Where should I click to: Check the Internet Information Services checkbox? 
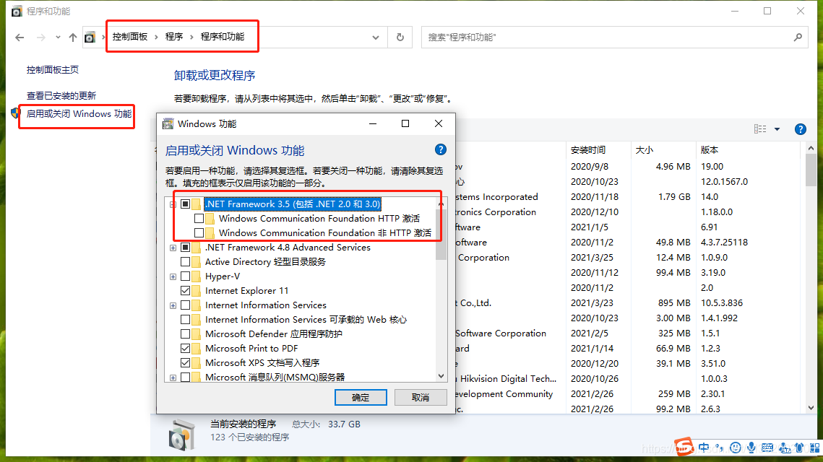coord(185,305)
